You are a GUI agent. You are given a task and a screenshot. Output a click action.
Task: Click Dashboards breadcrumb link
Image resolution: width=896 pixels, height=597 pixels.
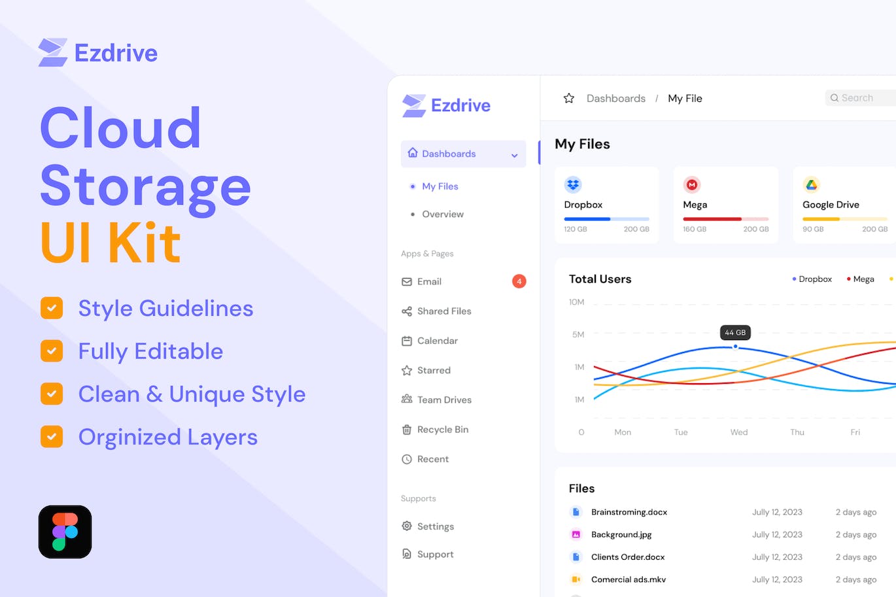616,98
